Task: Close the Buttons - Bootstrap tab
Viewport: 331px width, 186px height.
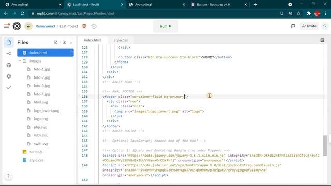Action: click(x=246, y=5)
